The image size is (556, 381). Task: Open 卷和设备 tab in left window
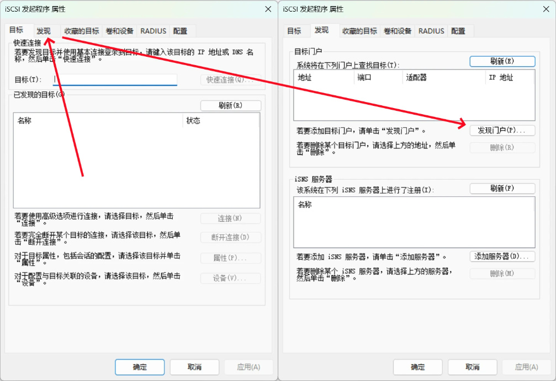click(x=119, y=31)
